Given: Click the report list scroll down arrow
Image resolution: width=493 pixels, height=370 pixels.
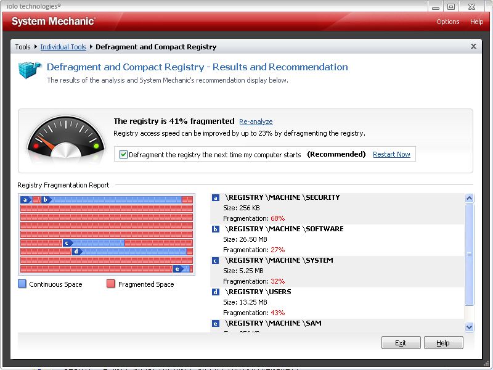Looking at the screenshot, I should 469,327.
